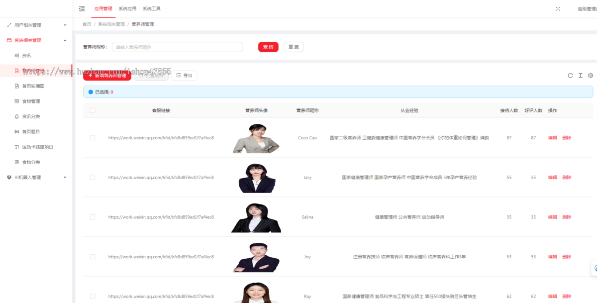Click the 食物管理 menu icon
Viewport: 597px width, 303px height.
[17, 101]
